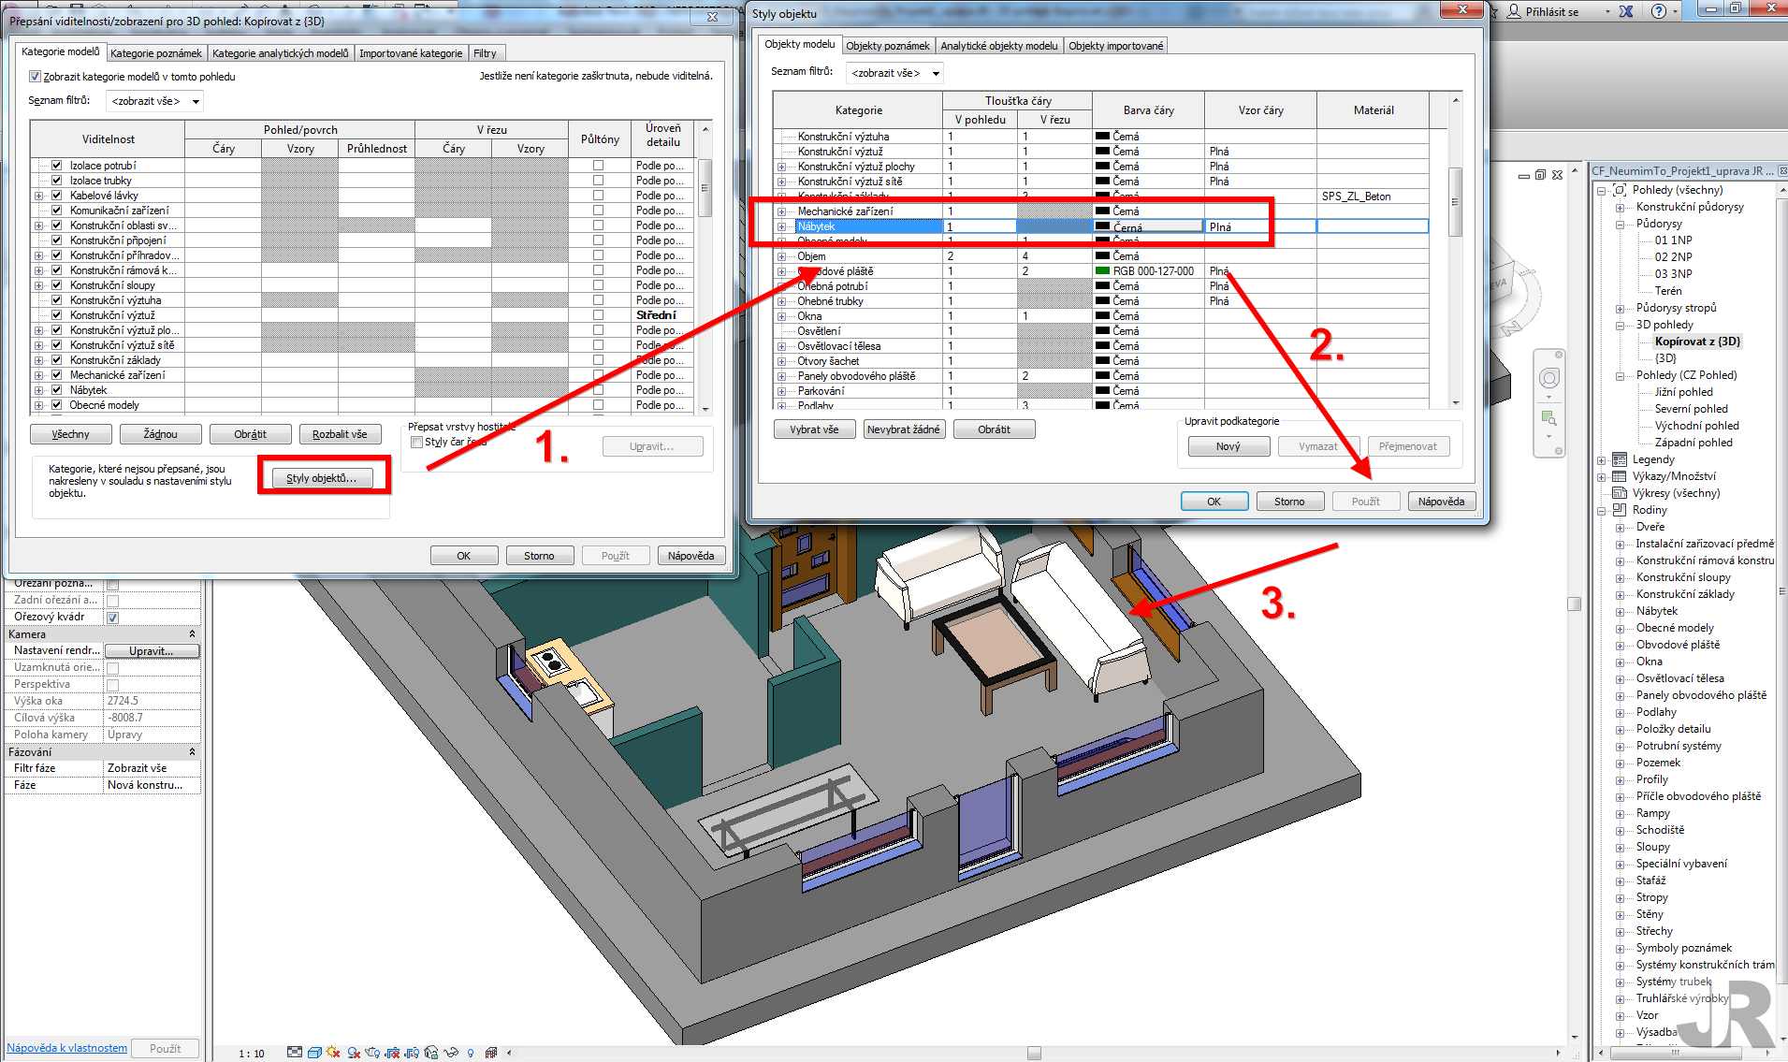
Task: Click the Detail Level icon in view bar
Action: click(295, 1053)
